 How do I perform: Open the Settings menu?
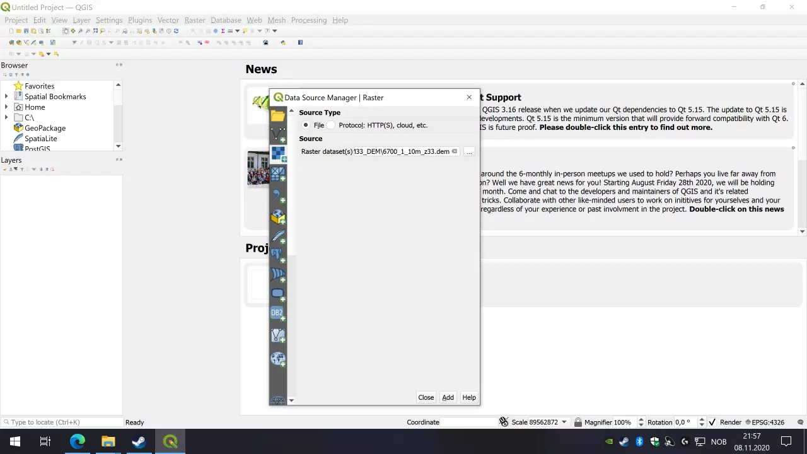109,20
